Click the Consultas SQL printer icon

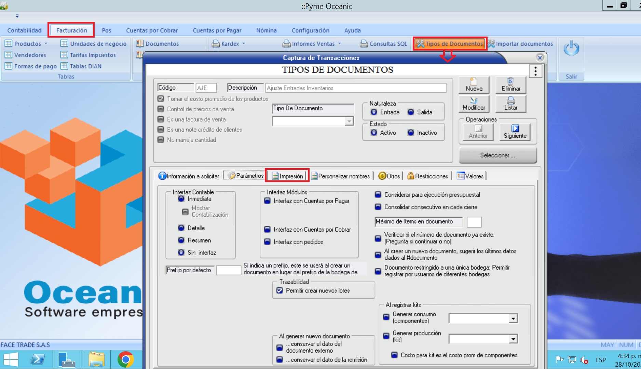(x=364, y=43)
